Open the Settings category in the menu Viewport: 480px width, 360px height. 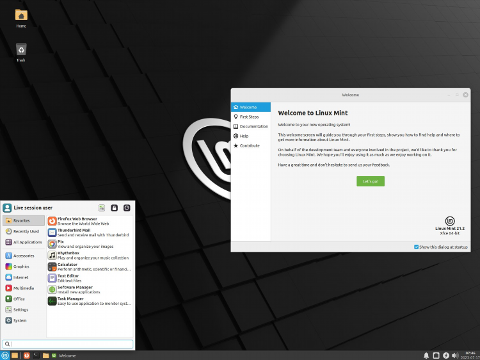tap(24, 310)
